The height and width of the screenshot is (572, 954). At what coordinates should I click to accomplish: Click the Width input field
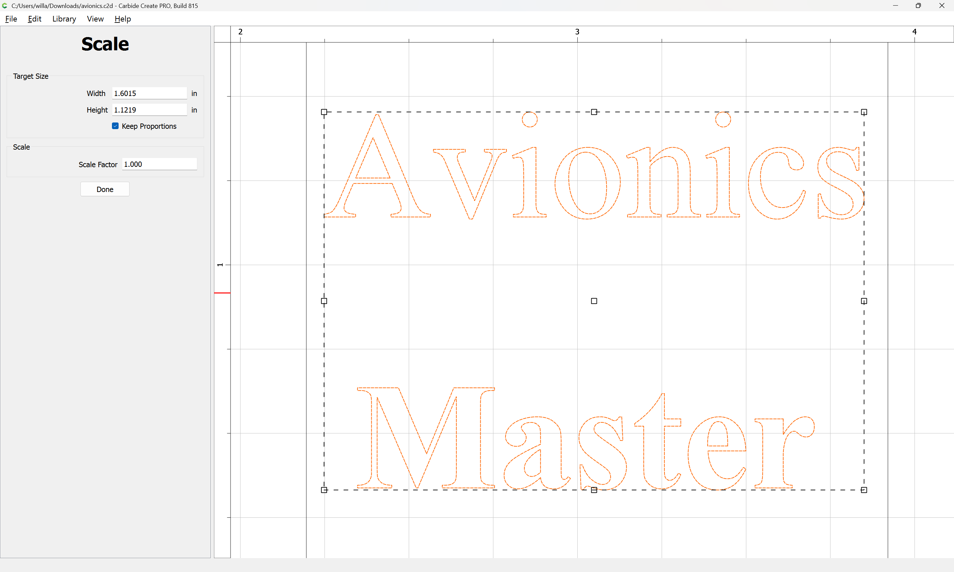pyautogui.click(x=149, y=93)
